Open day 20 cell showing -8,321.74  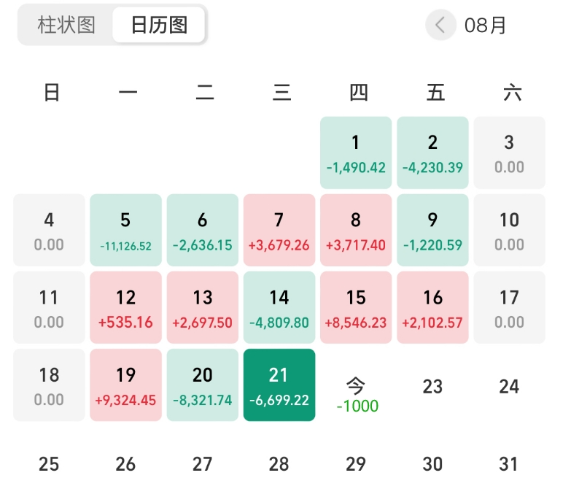(203, 385)
